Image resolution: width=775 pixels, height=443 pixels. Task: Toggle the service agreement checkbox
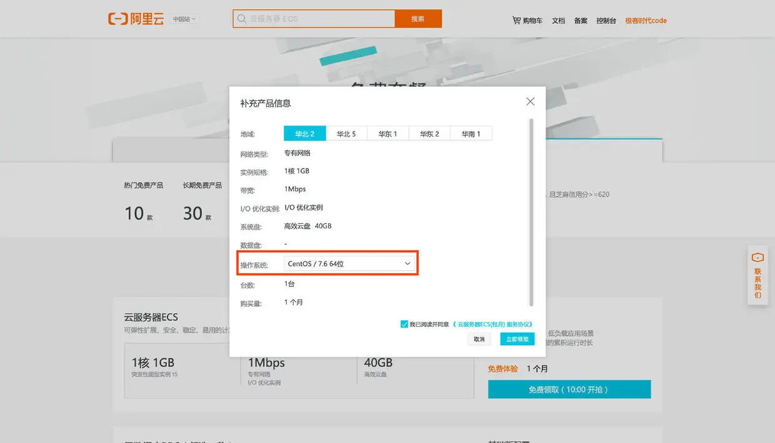click(404, 324)
